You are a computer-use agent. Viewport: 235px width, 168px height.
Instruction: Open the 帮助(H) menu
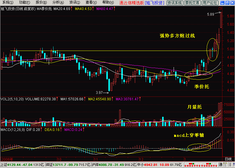(108, 3)
